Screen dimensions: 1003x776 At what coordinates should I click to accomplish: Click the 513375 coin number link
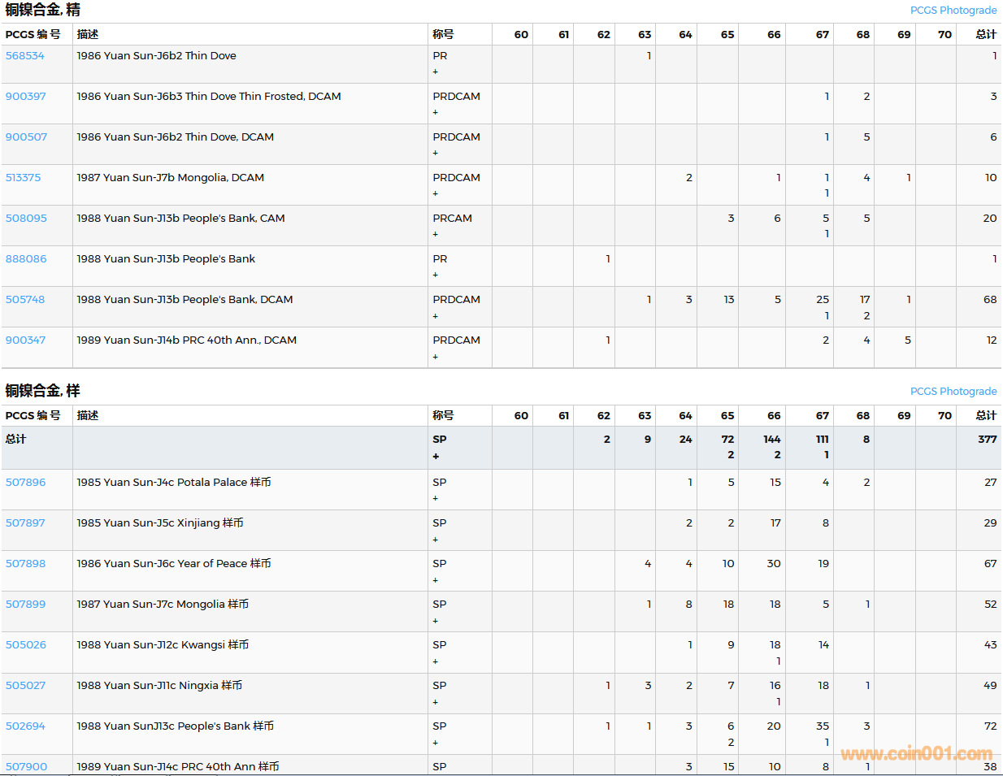pos(24,178)
